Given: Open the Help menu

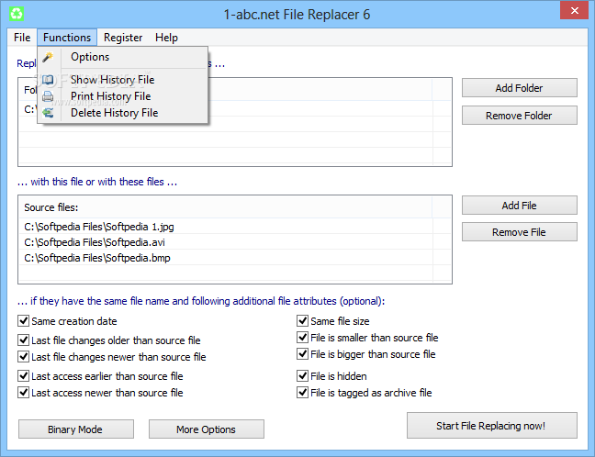Looking at the screenshot, I should click(166, 38).
